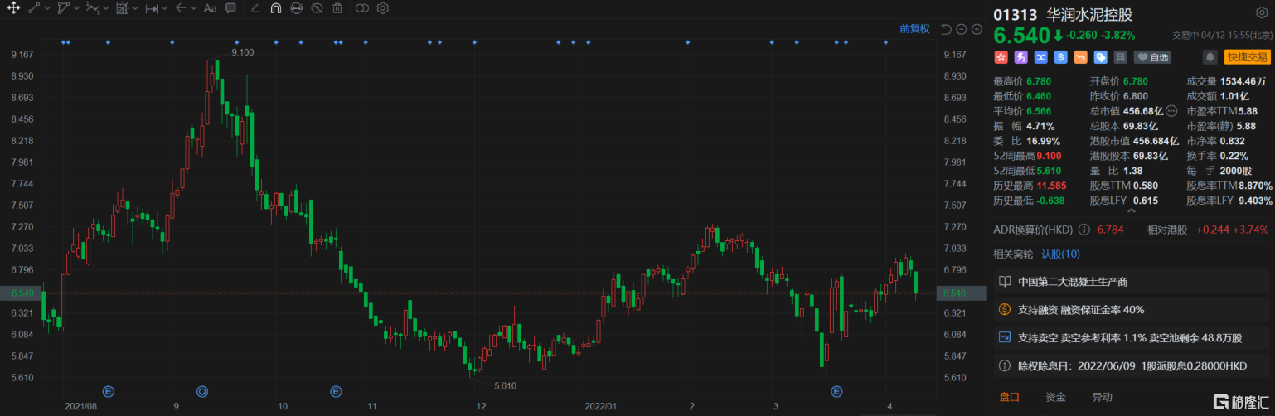Image resolution: width=1275 pixels, height=416 pixels.
Task: Zoom out the chart with the minus icon
Action: [x=962, y=29]
